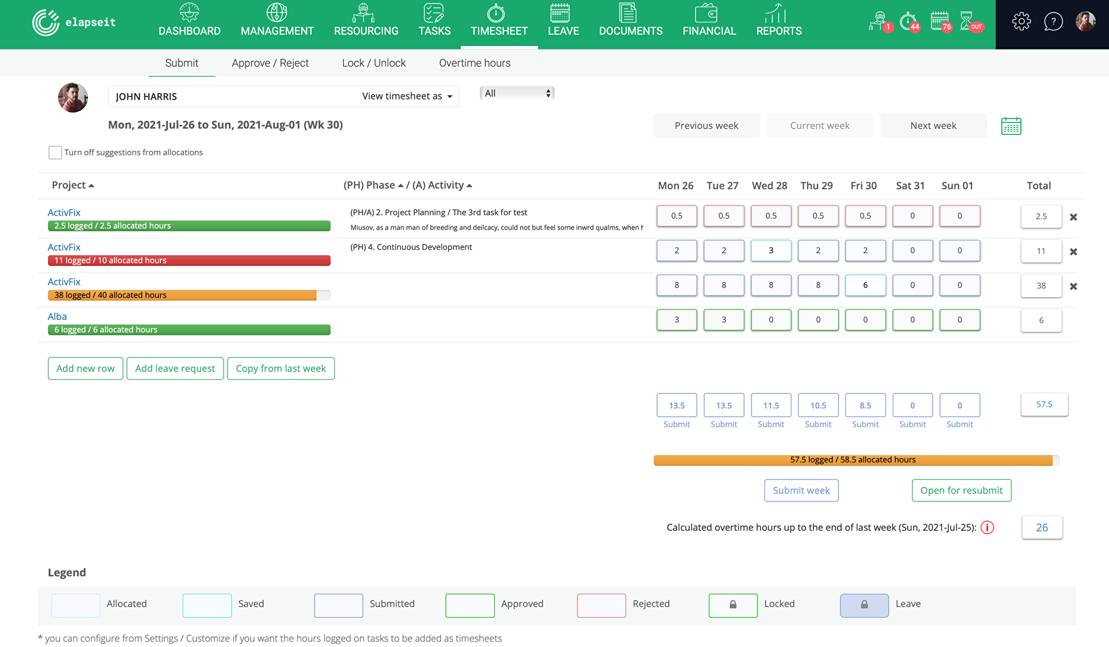Open the Financial section
The height and width of the screenshot is (647, 1109).
pyautogui.click(x=709, y=20)
